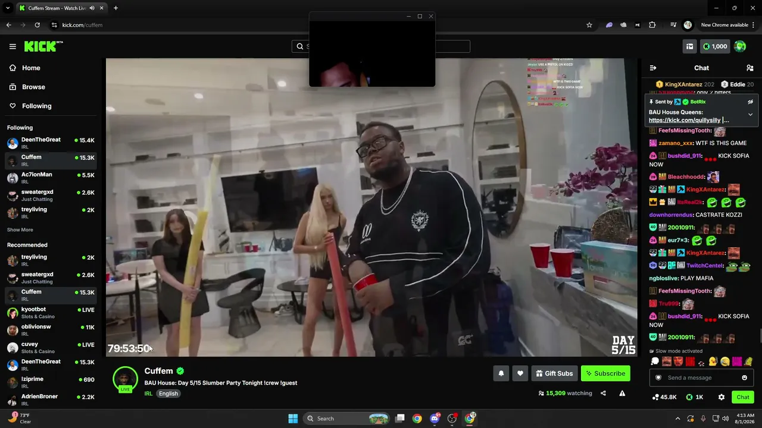This screenshot has height=428, width=762.
Task: Report stream using the warning icon
Action: pyautogui.click(x=622, y=393)
